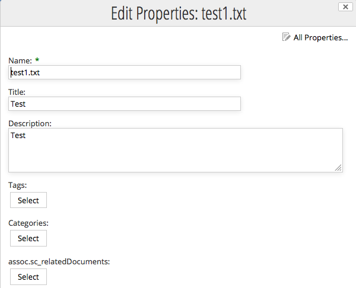This screenshot has width=356, height=288.
Task: Click the green required asterisk by Name
Action: click(x=37, y=60)
